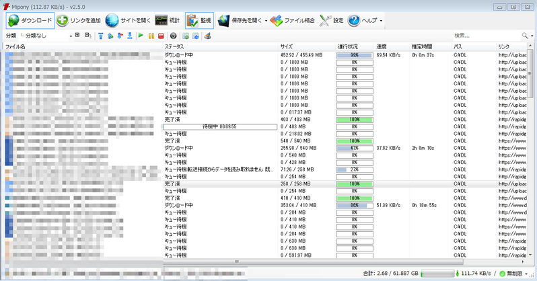Select the 86% progress bar row
The image size is (537, 281).
coord(355,205)
